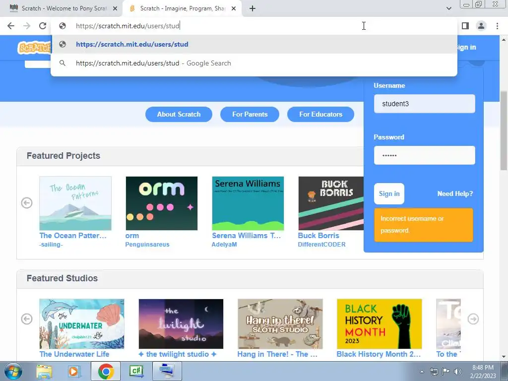Image resolution: width=508 pixels, height=381 pixels.
Task: Choose the scratch.mit.edu/users/stud URL suggestion
Action: point(254,44)
